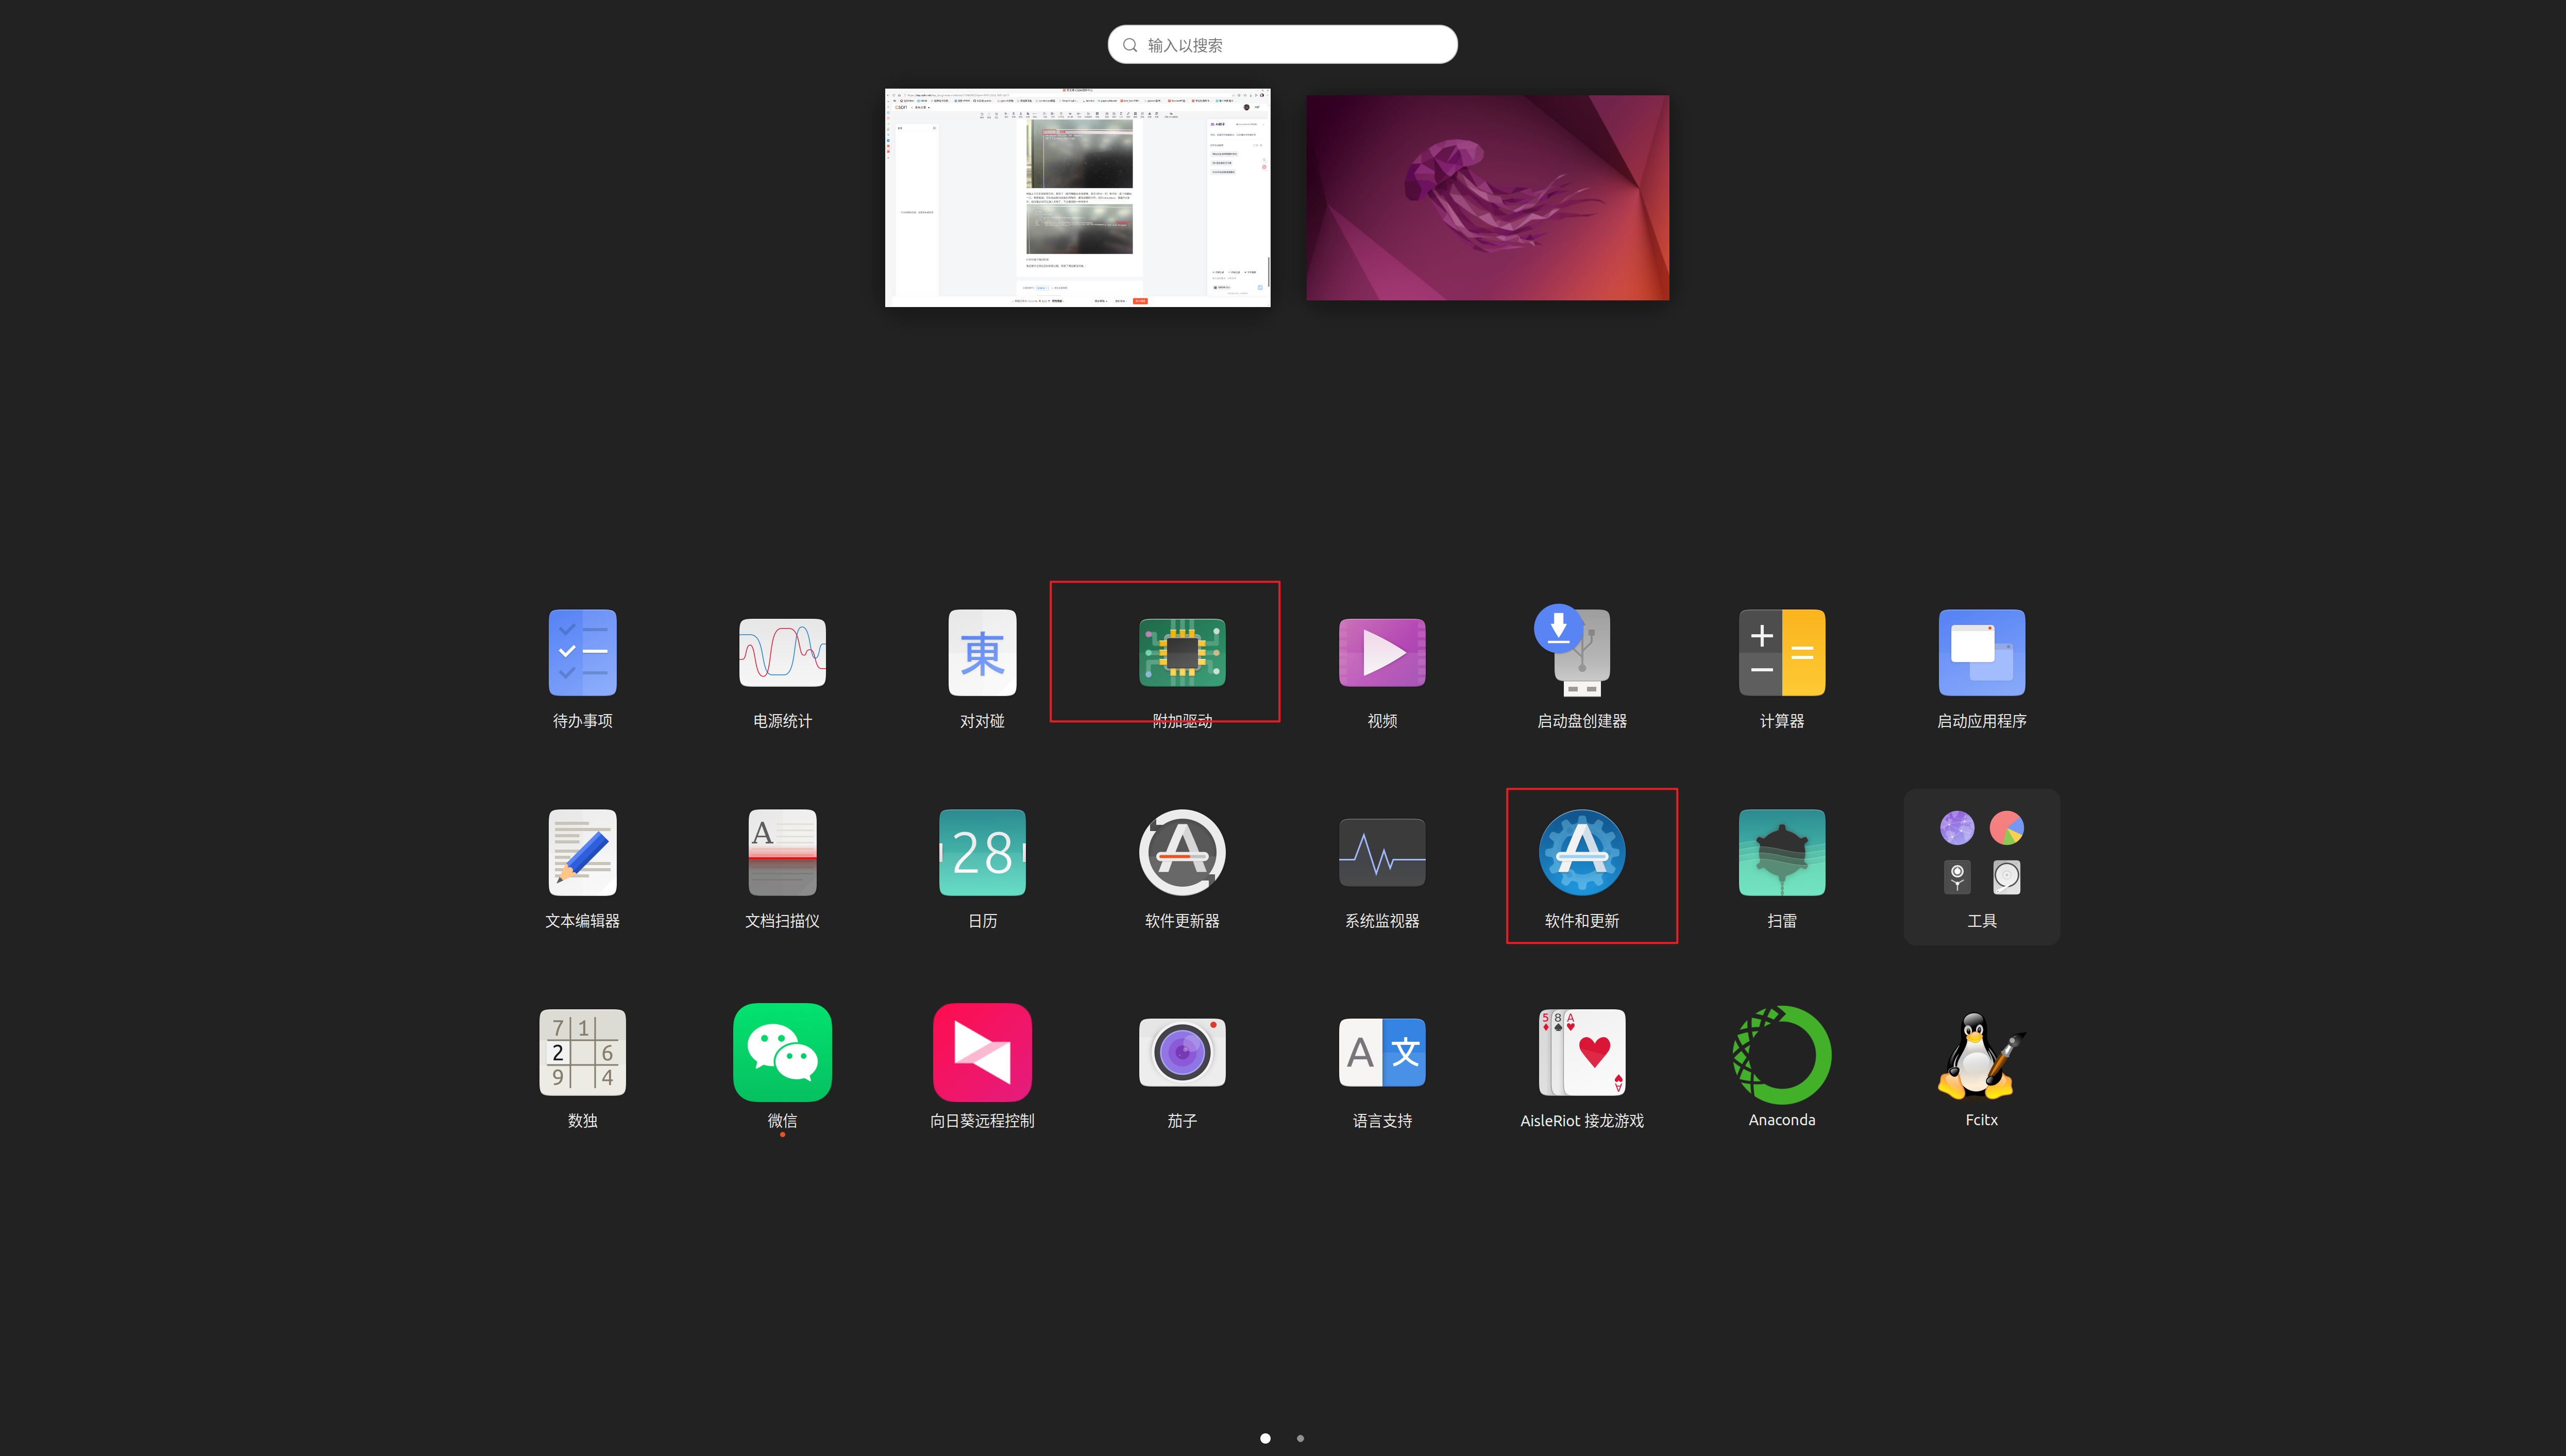Open the 附加驱动 (Additional Drivers) app
The height and width of the screenshot is (1456, 2566).
click(x=1182, y=653)
